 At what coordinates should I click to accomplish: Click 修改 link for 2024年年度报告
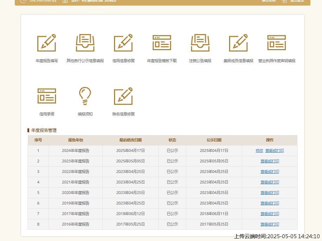point(259,151)
